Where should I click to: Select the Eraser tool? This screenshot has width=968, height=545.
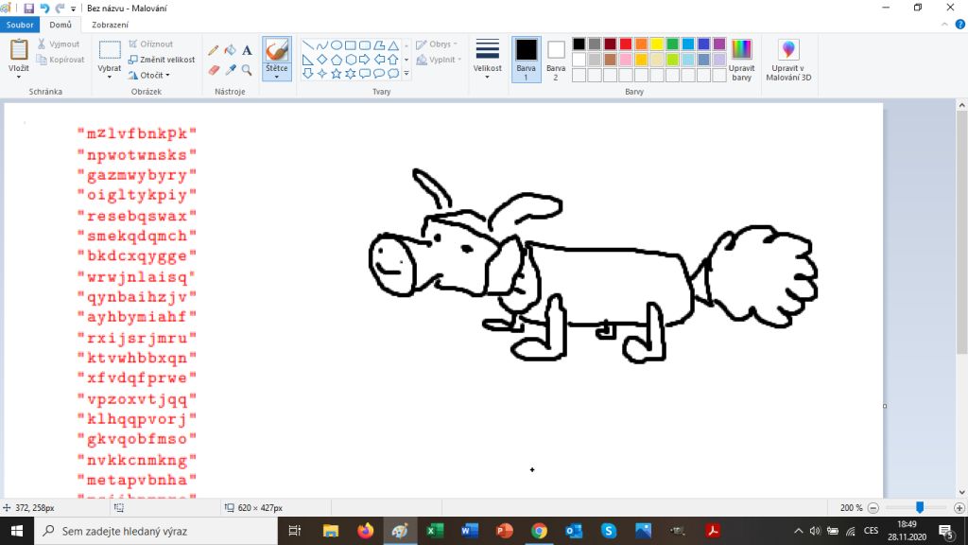point(214,70)
